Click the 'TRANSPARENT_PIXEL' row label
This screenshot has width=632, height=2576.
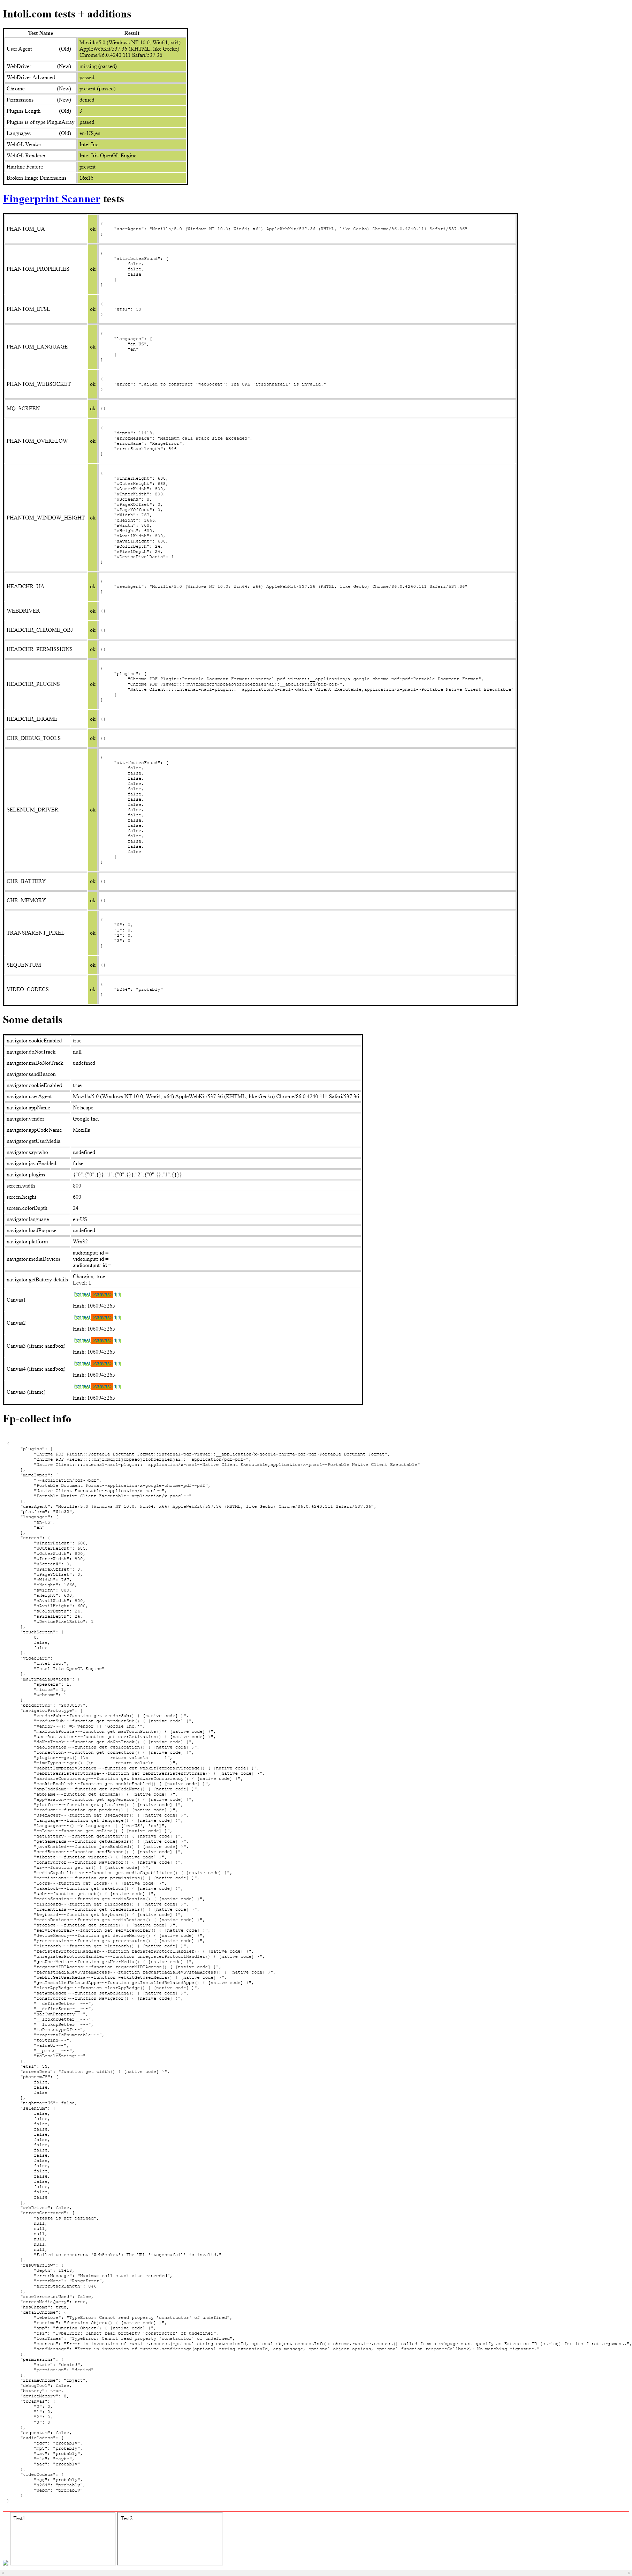pyautogui.click(x=36, y=933)
